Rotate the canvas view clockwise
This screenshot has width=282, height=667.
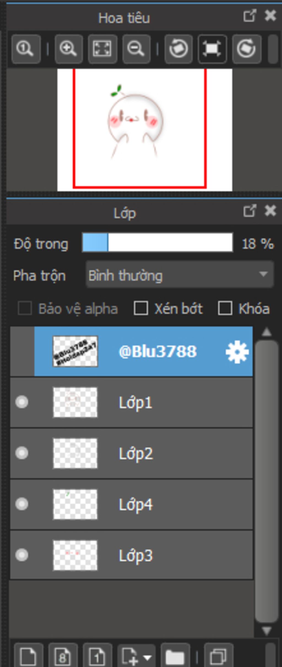tap(246, 49)
